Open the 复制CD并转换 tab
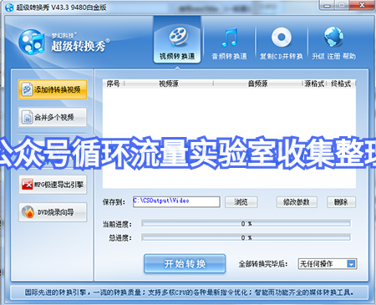The height and width of the screenshot is (305, 376). (282, 43)
